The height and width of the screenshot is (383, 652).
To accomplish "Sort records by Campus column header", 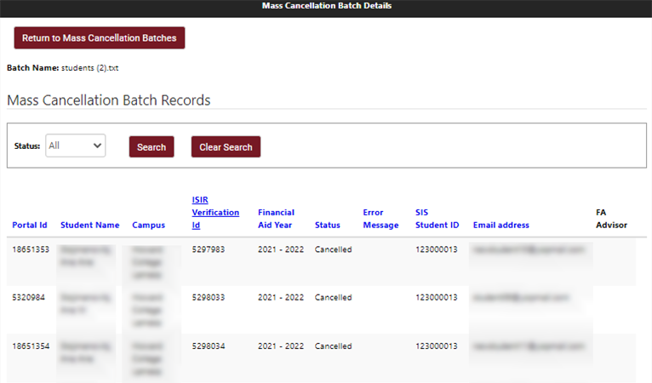I will (148, 226).
